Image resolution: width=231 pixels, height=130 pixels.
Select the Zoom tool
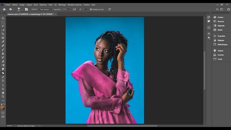(3, 96)
